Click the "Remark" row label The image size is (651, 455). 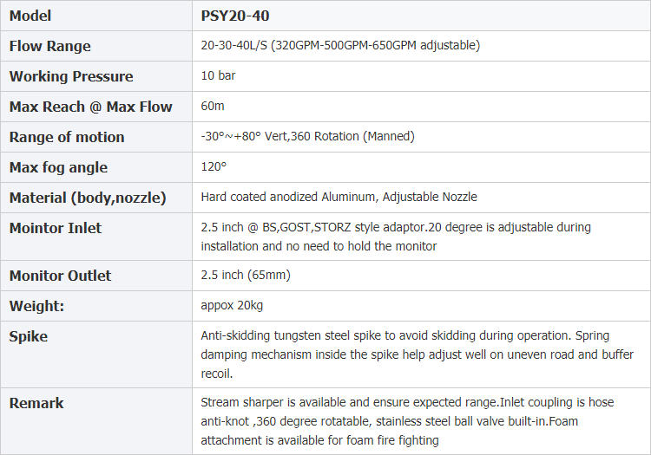36,403
